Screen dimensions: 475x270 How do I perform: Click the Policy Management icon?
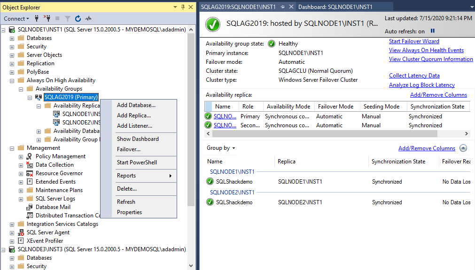[x=30, y=156]
